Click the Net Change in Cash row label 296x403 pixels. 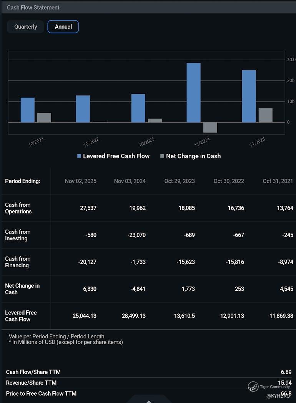22,289
